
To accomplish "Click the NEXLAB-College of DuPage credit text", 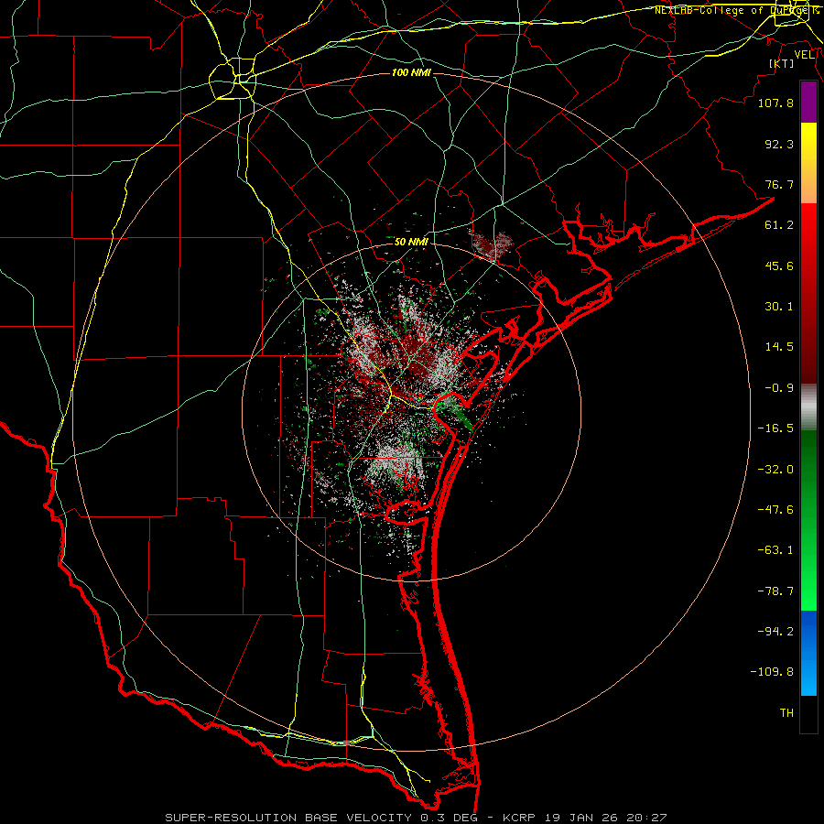I will (x=737, y=10).
